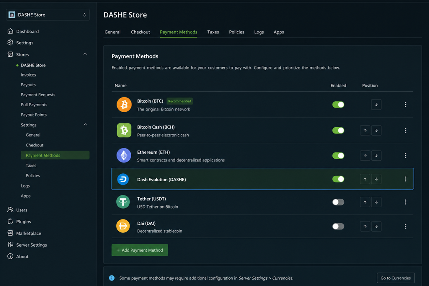Click the Dash Evolution logo icon
Image resolution: width=429 pixels, height=286 pixels.
click(x=123, y=179)
